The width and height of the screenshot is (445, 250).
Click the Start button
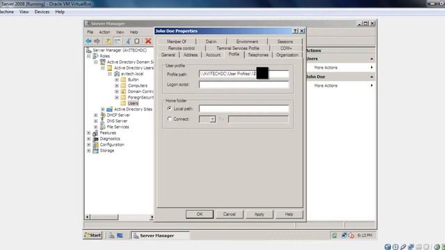[92, 235]
